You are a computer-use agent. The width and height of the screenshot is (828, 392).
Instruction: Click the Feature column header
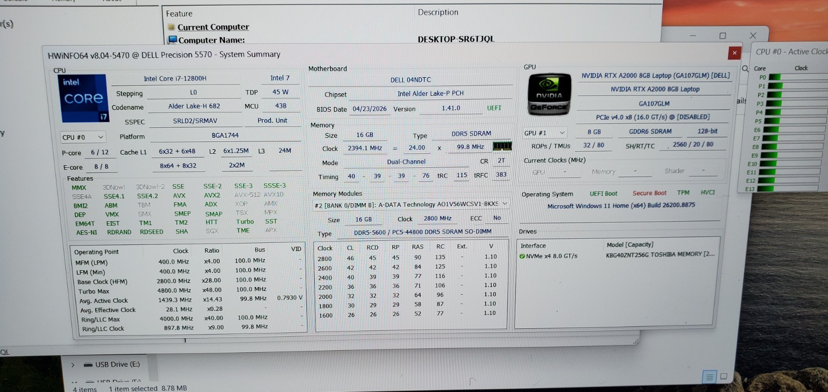[179, 14]
